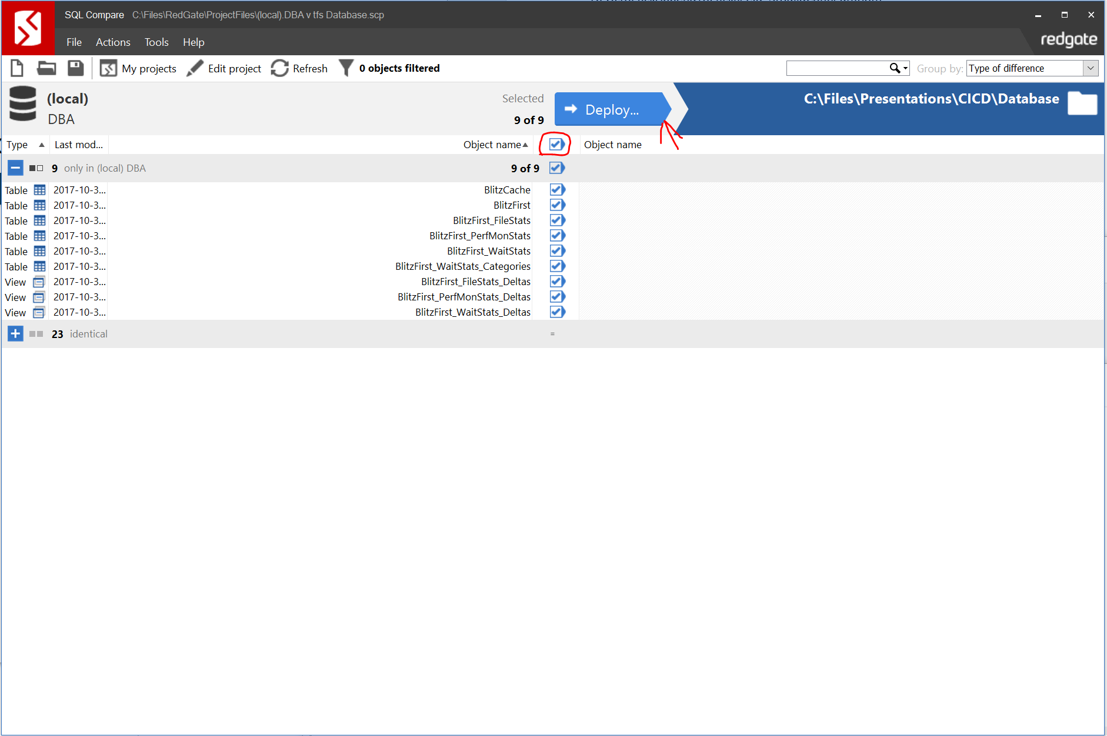Toggle the select-all header checkbox
Screen dimensions: 1107x736
click(x=556, y=144)
